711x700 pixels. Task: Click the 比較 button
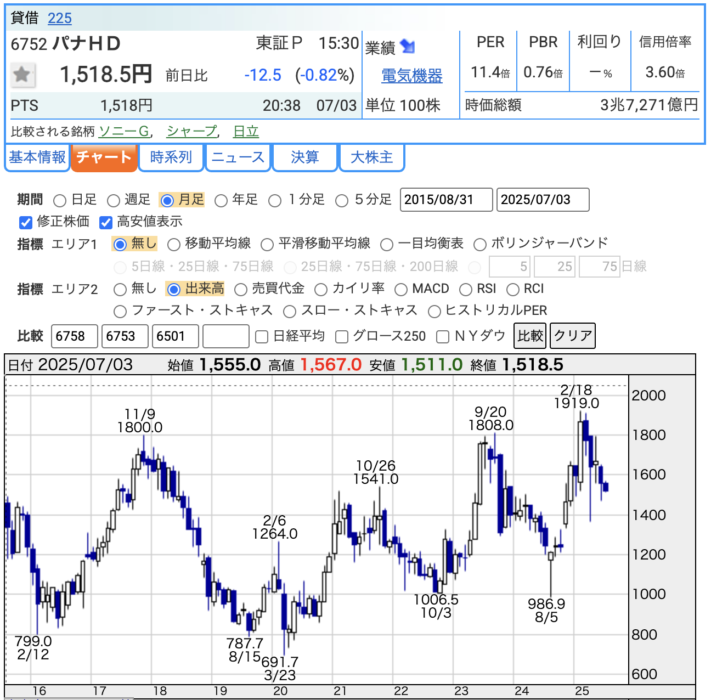pos(531,336)
